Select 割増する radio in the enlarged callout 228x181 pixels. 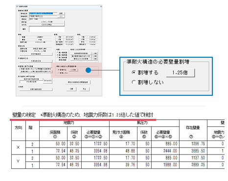[x=134, y=72]
